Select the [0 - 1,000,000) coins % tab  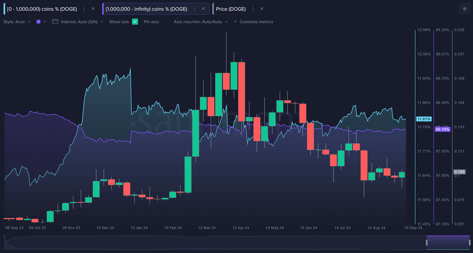click(42, 9)
